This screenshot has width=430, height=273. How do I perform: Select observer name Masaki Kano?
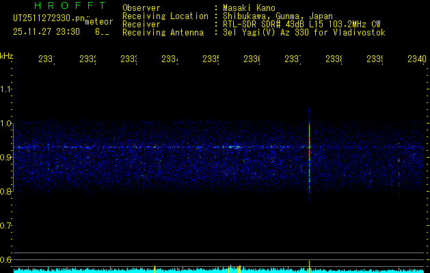[249, 8]
